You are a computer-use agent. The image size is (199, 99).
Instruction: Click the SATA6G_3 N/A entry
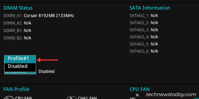(144, 30)
